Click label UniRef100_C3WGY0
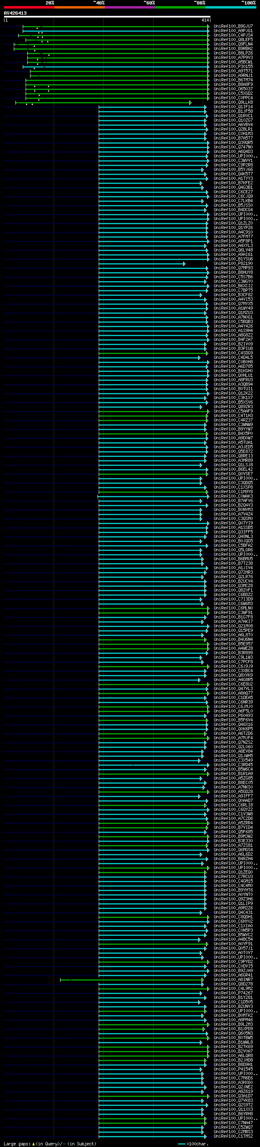This screenshot has height=1147, width=260. click(x=233, y=282)
